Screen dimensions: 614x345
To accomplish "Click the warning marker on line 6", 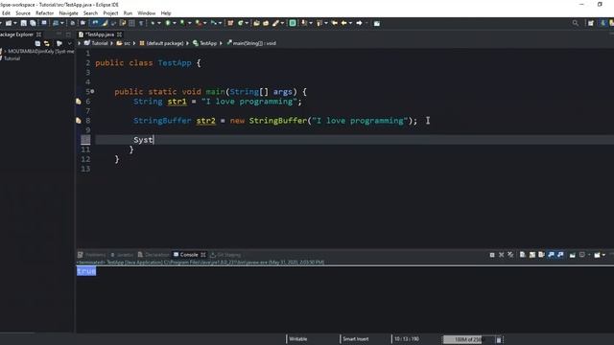I will 79,102.
